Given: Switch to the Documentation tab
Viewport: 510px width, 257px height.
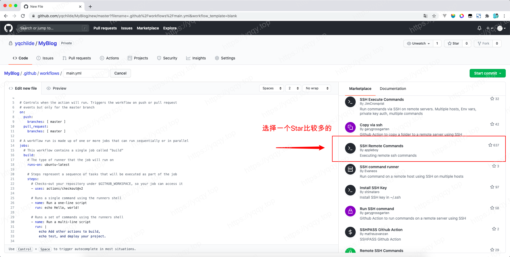Looking at the screenshot, I should pyautogui.click(x=393, y=89).
